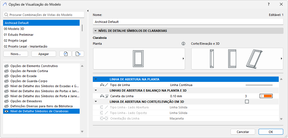The image size is (288, 138).
Task: Toggle eye icon for Opções de Escada
Action: [6, 76]
